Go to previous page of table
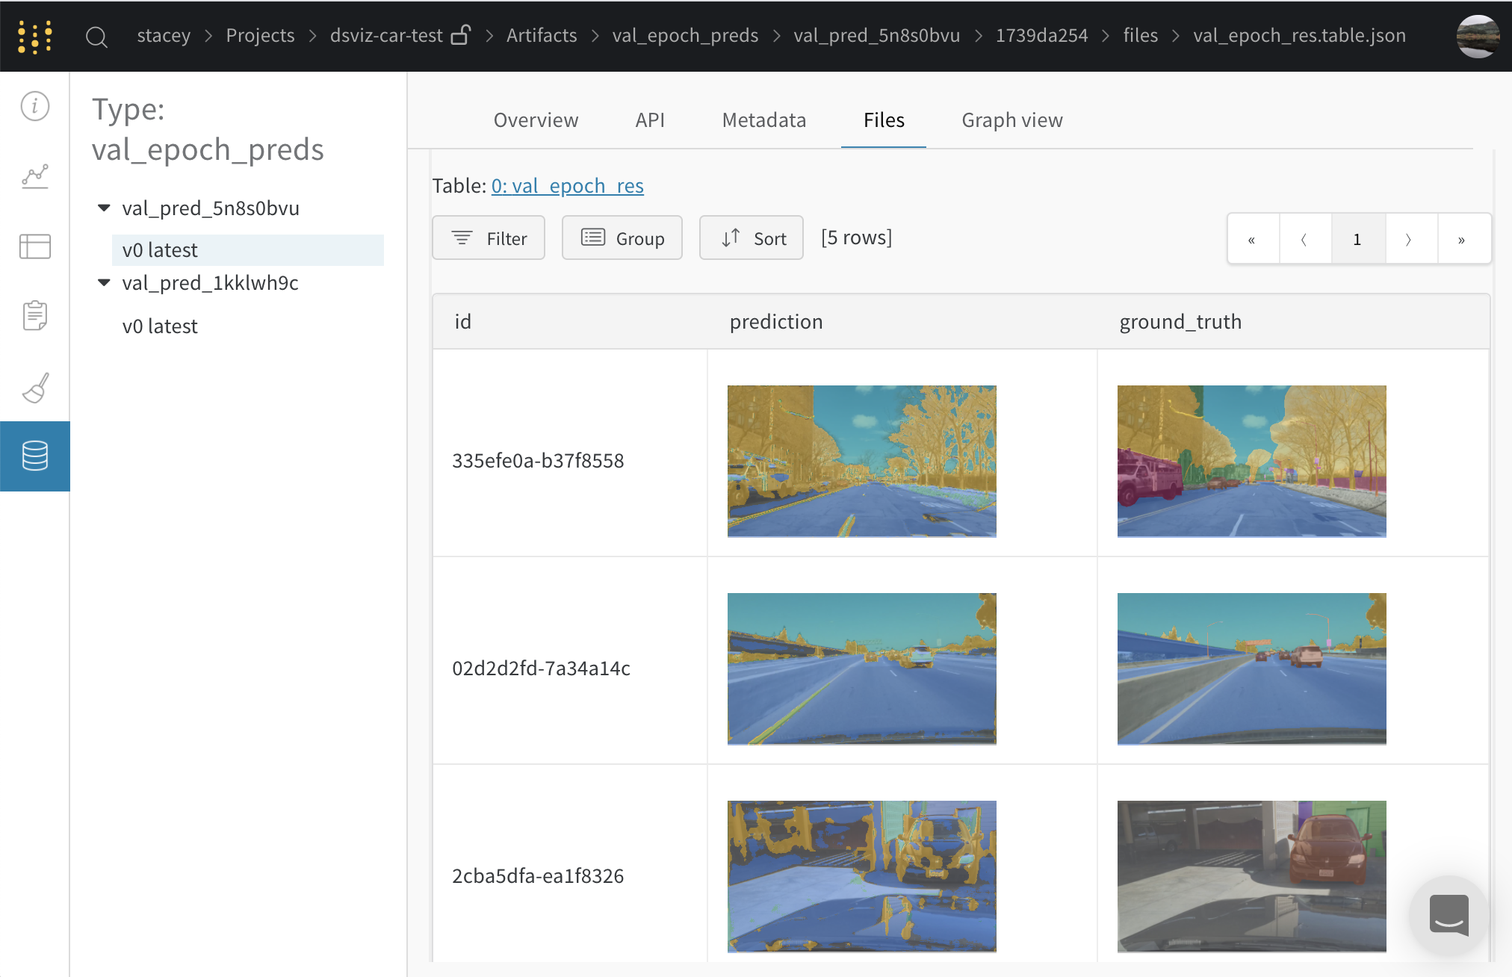Image resolution: width=1512 pixels, height=977 pixels. coord(1305,240)
